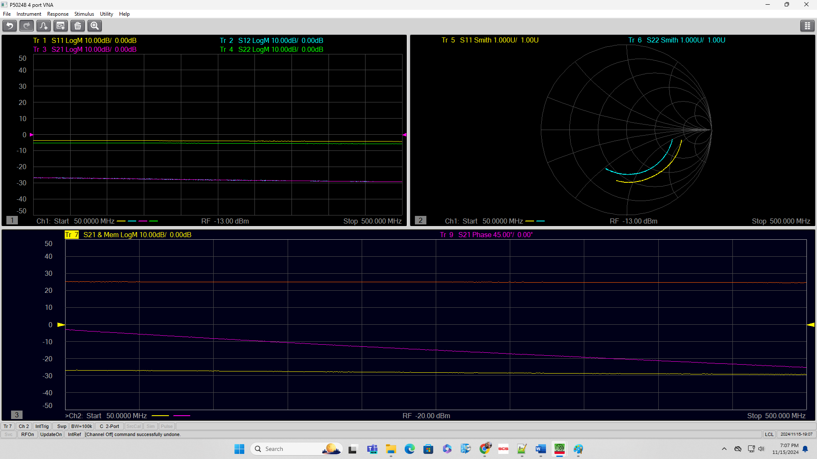The height and width of the screenshot is (459, 817).
Task: Select trace Tr 6 S22 Smith label
Action: click(x=677, y=40)
